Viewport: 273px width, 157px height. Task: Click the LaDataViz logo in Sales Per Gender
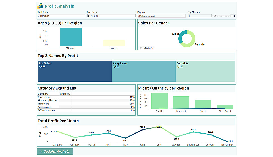click(146, 48)
